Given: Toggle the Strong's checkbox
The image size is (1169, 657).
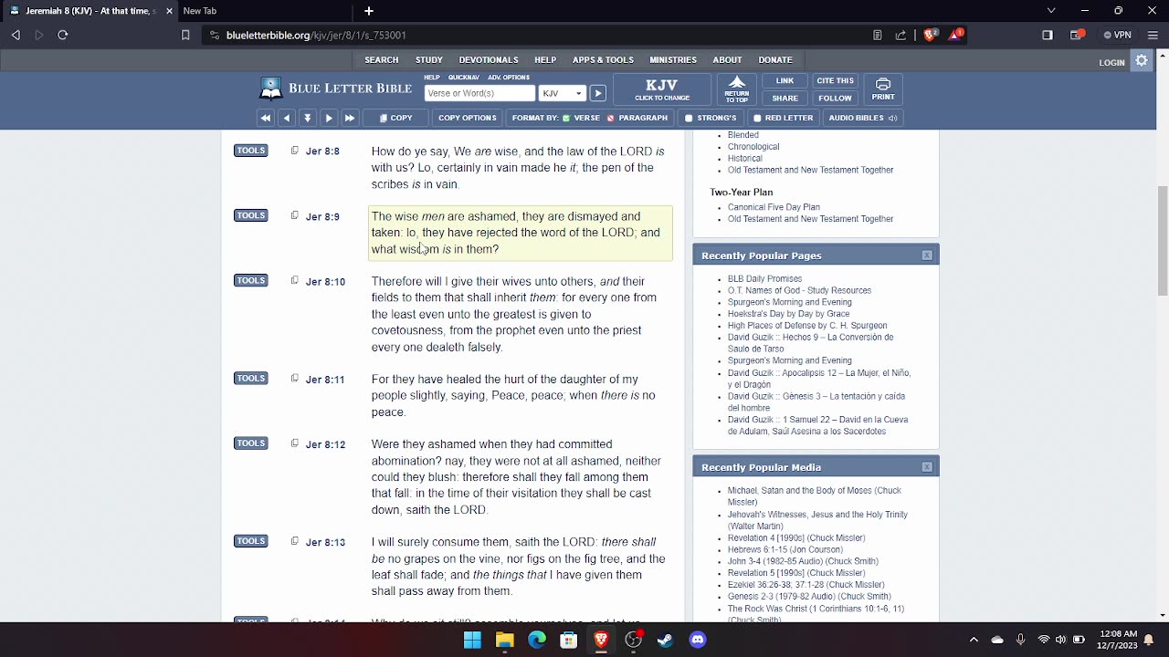Looking at the screenshot, I should click(689, 118).
